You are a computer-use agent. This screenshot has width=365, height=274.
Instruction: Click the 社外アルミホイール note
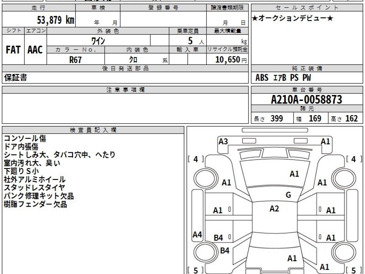(x=34, y=180)
